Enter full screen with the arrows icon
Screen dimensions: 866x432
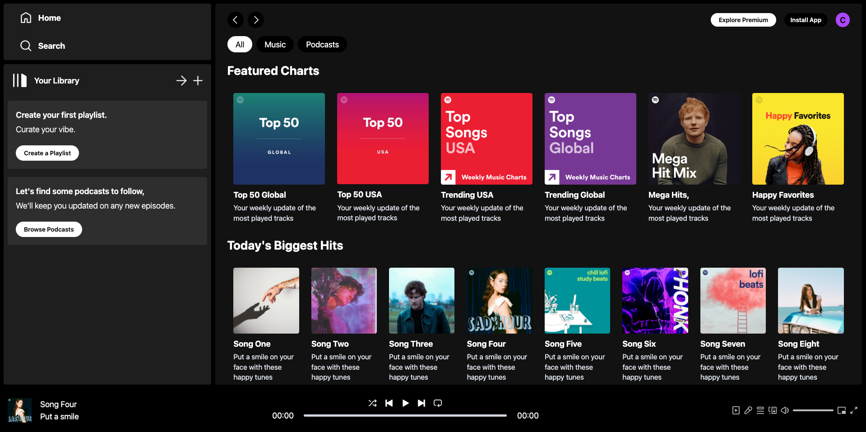[x=854, y=410]
